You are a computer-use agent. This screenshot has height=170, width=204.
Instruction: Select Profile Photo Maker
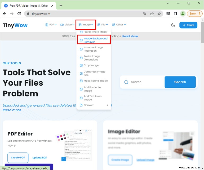pyautogui.click(x=94, y=32)
